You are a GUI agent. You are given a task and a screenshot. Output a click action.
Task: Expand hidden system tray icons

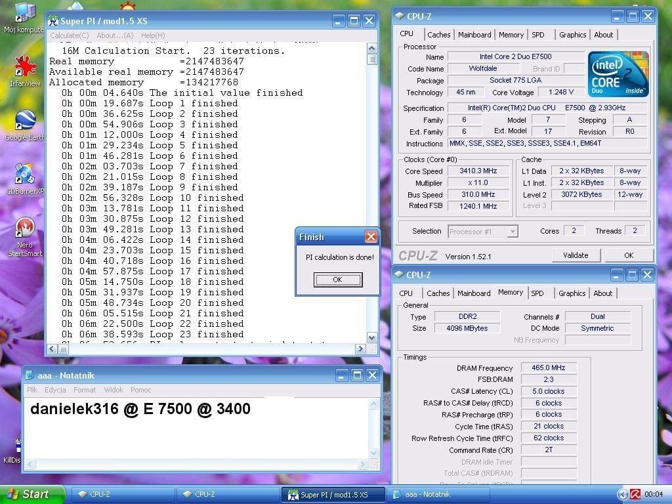623,494
